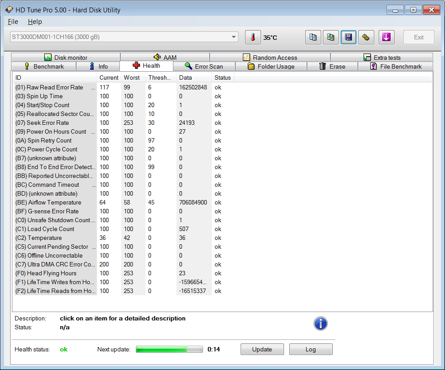
Task: Click the 162502848 data value
Action: [x=193, y=88]
